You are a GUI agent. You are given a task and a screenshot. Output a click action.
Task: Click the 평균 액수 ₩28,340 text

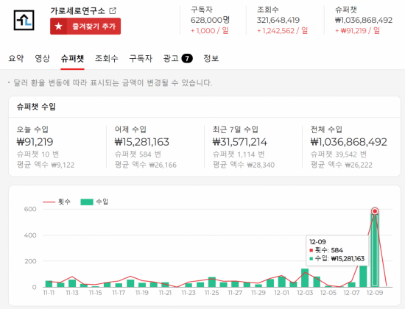tap(243, 165)
